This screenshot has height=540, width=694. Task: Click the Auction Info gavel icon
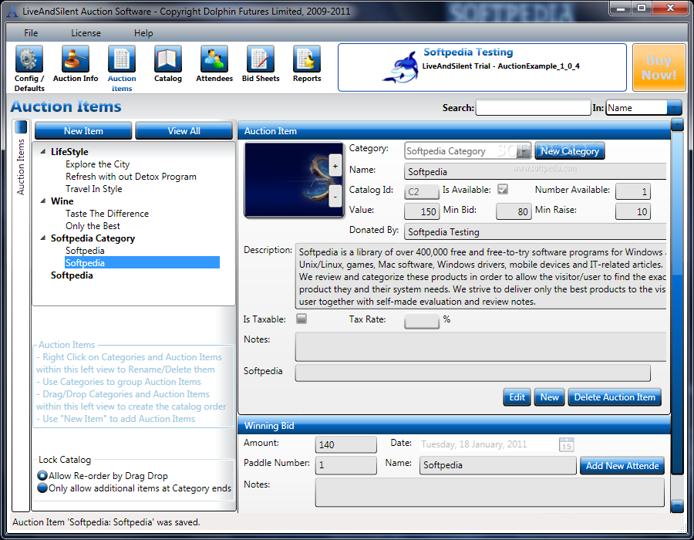coord(76,59)
